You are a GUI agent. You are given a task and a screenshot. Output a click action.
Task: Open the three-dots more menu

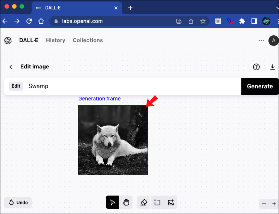click(x=262, y=41)
